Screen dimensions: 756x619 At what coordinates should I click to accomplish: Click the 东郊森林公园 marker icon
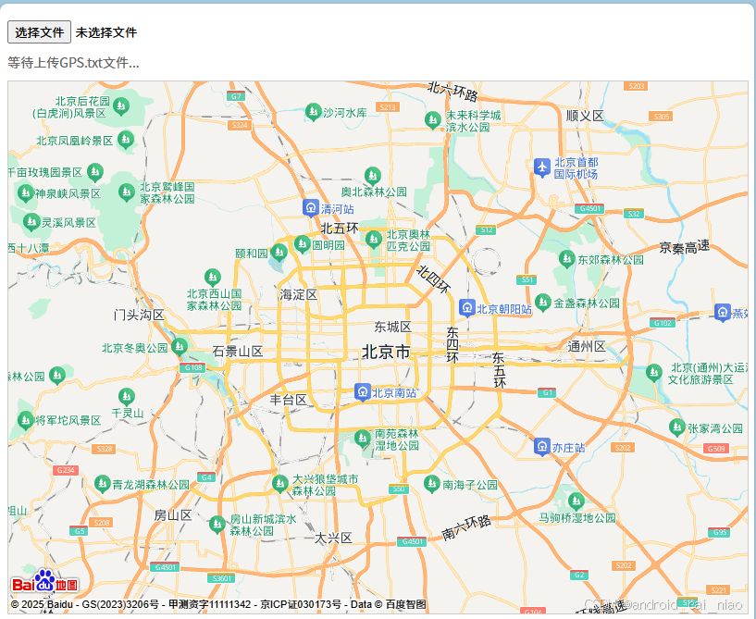[x=567, y=259]
